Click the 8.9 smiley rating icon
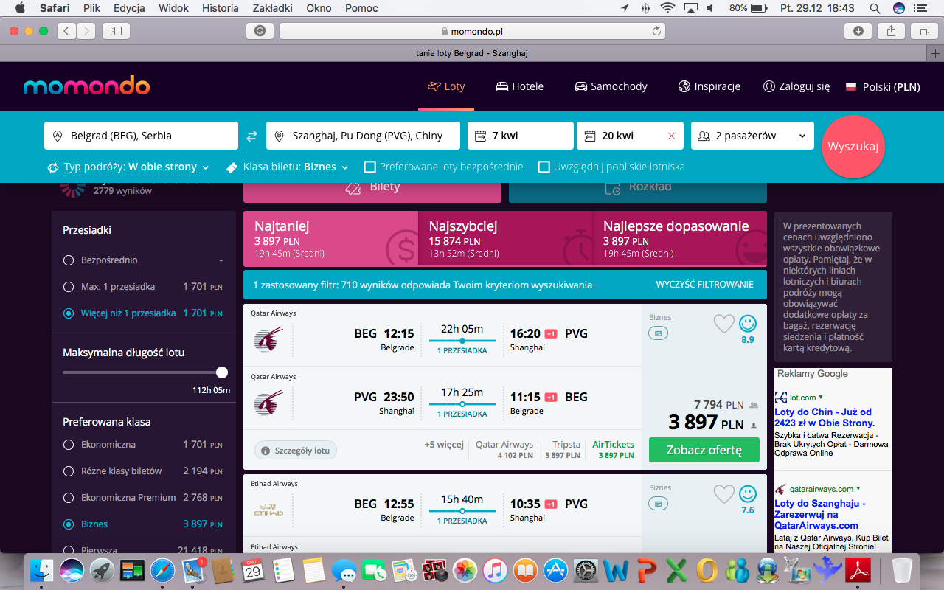 coord(748,323)
